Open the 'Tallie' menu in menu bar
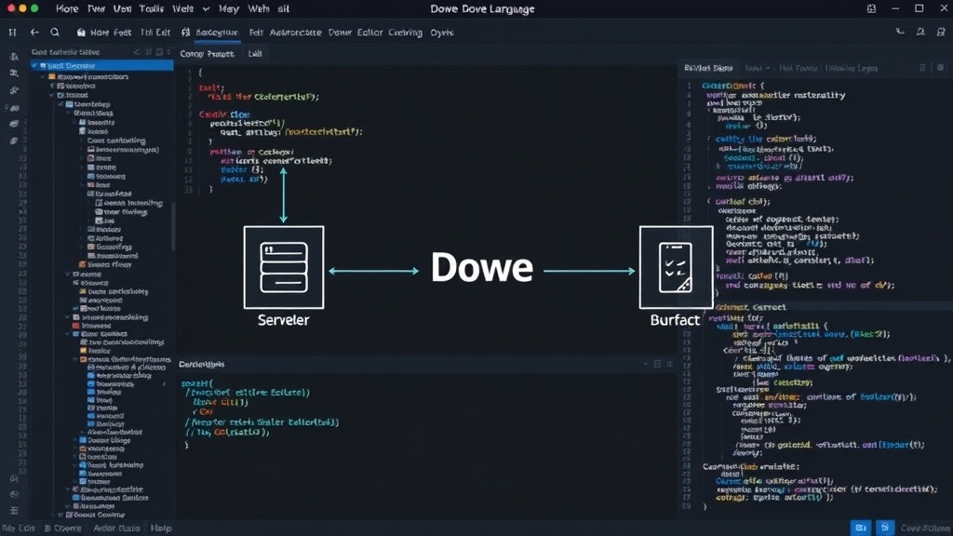Viewport: 953px width, 536px height. tap(152, 9)
